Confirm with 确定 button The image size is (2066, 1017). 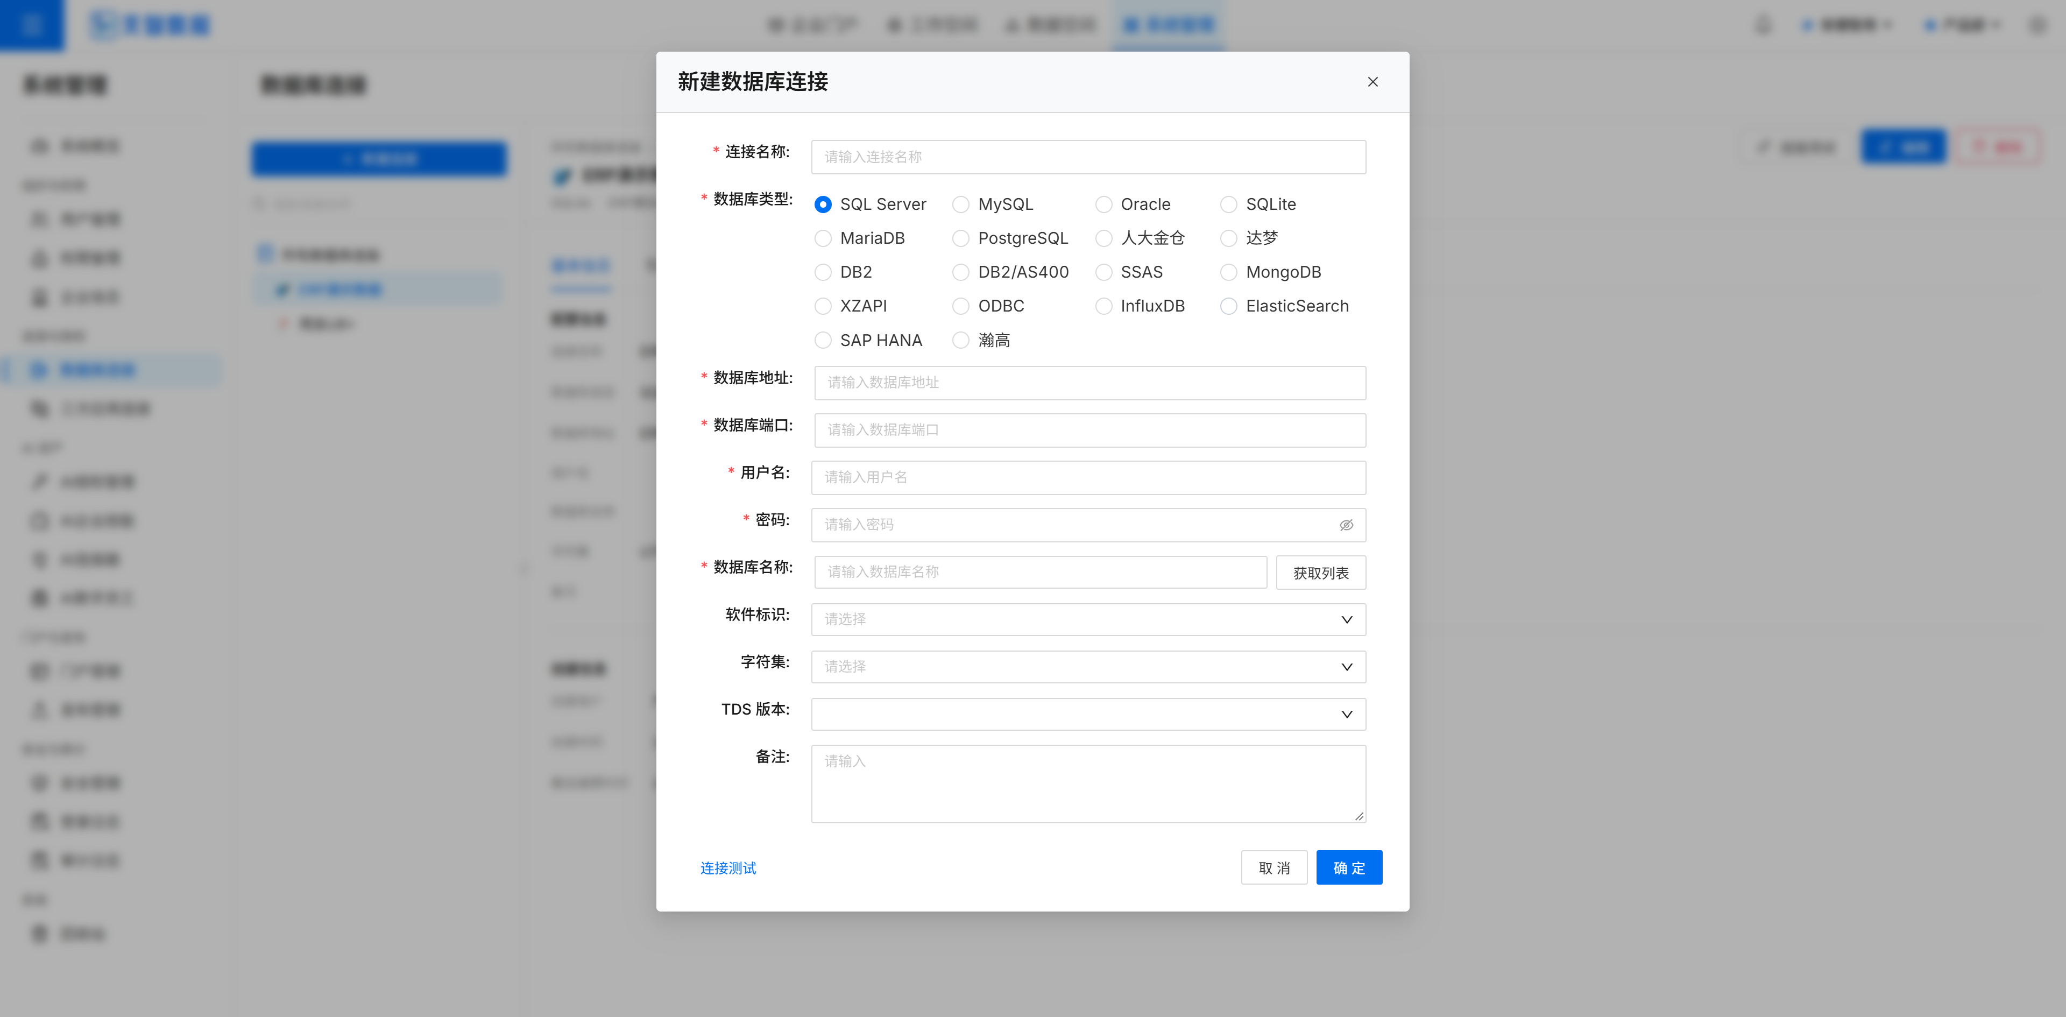(1349, 868)
